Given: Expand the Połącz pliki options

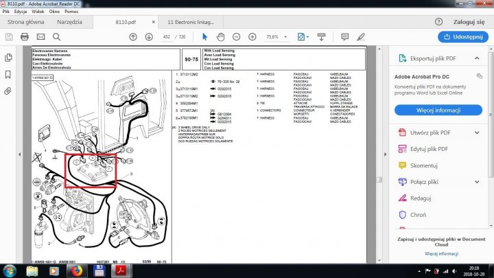Looking at the screenshot, I should 479,182.
